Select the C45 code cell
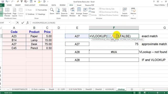The height and width of the screenshot is (94, 168). tap(14, 48)
